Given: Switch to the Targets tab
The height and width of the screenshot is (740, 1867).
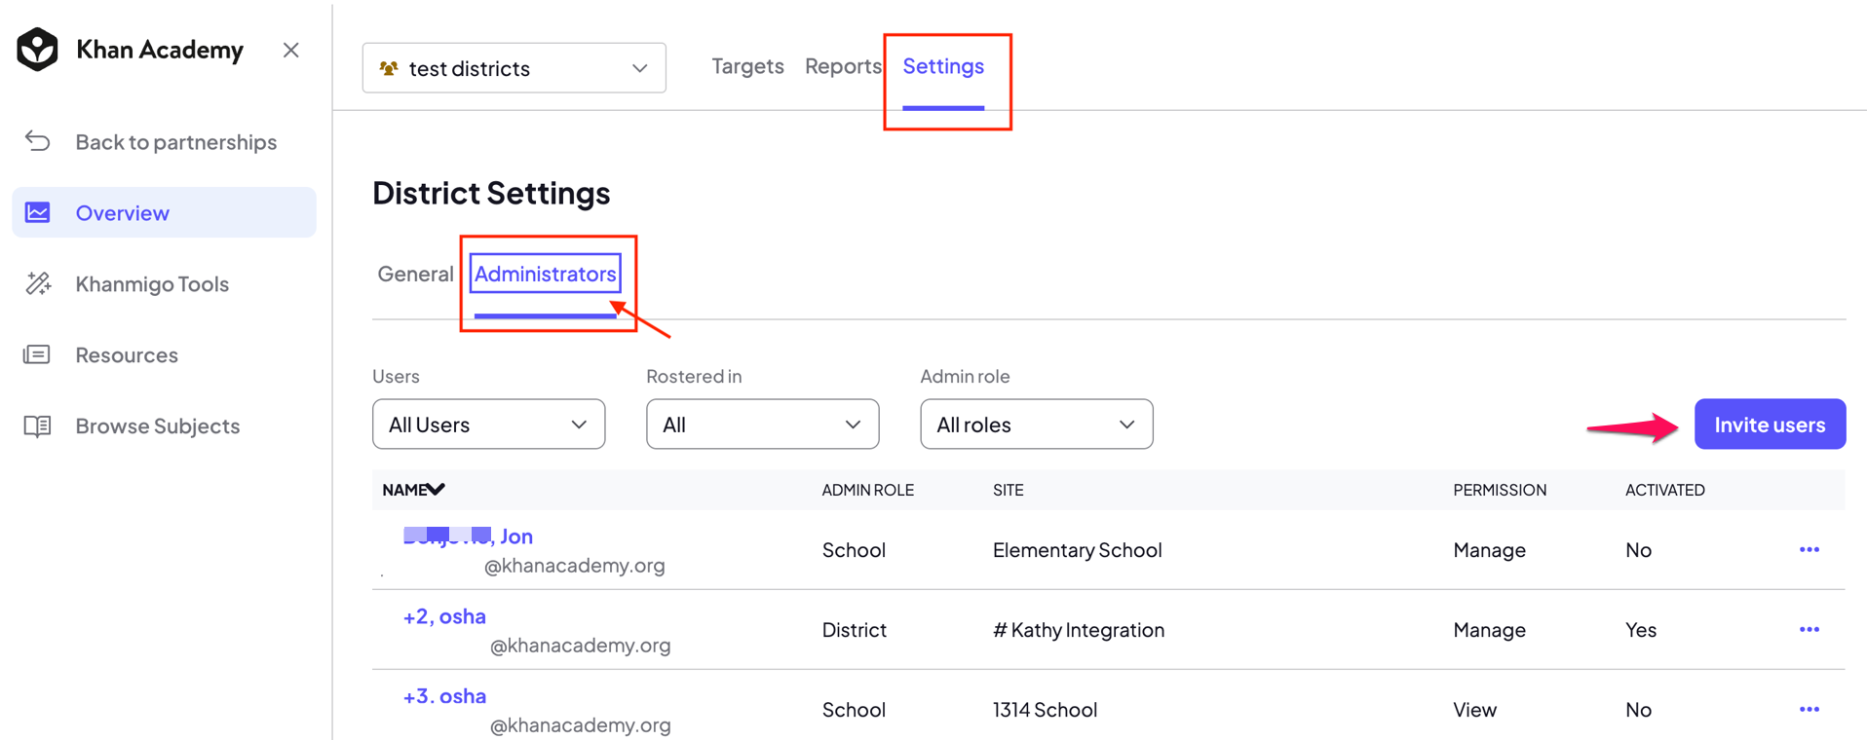Looking at the screenshot, I should [x=747, y=66].
